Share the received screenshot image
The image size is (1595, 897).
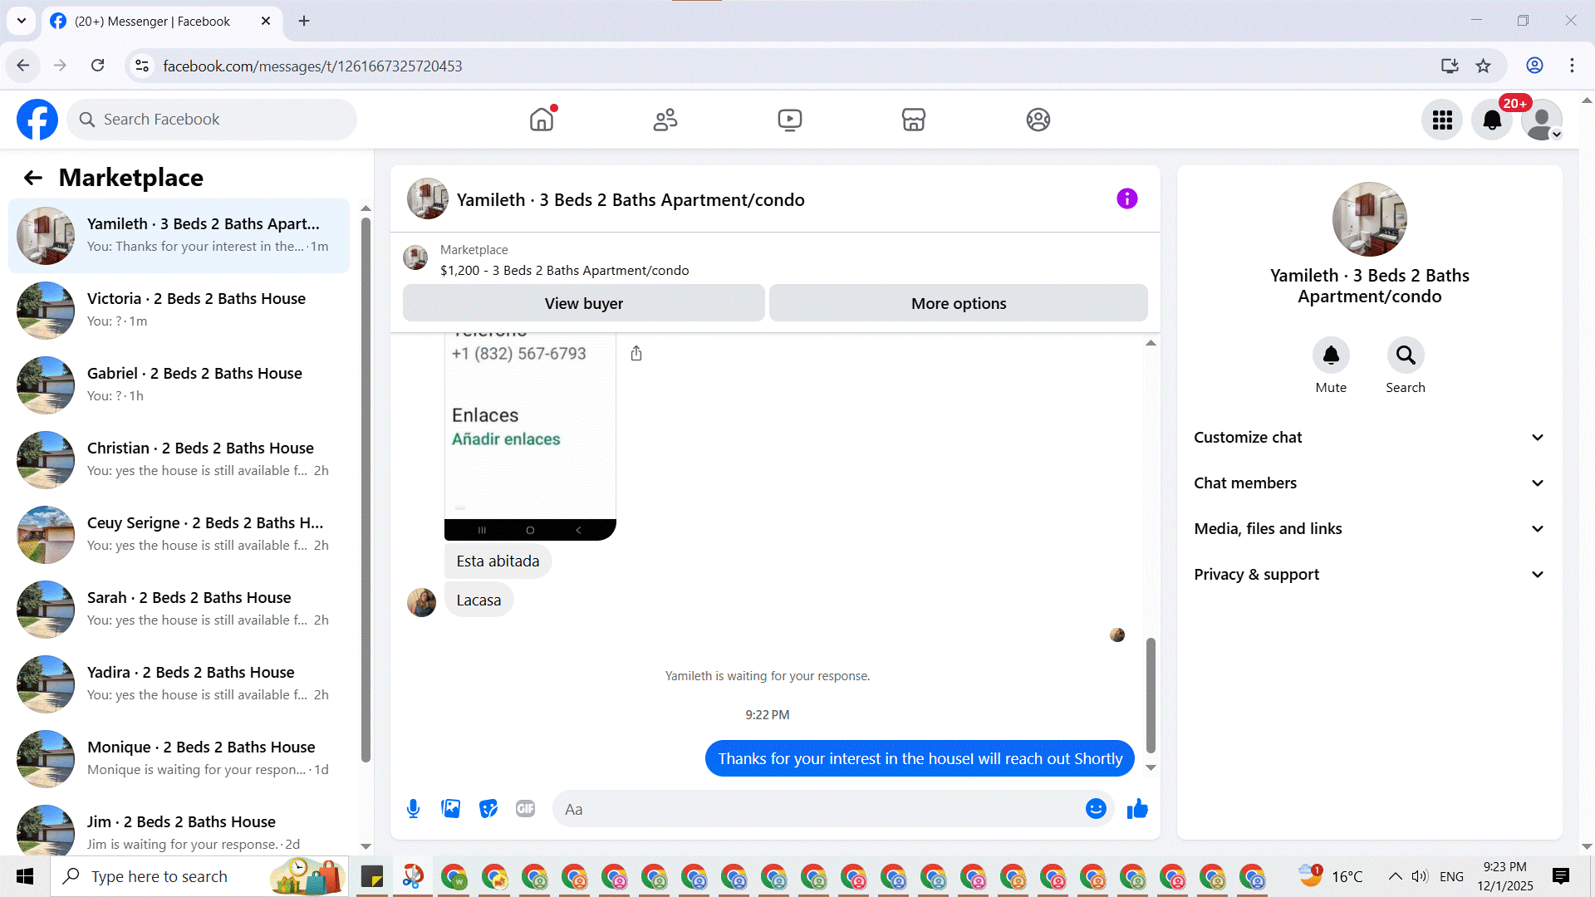click(636, 354)
